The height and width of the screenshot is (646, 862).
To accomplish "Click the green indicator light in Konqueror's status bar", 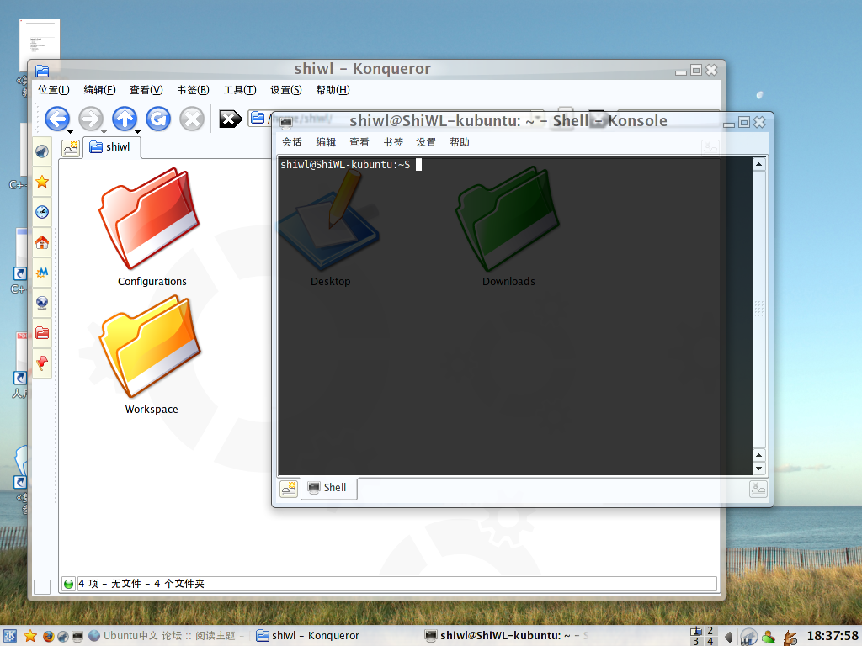I will [x=69, y=584].
